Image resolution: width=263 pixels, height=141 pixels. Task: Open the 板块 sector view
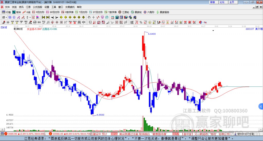[x=16, y=12]
